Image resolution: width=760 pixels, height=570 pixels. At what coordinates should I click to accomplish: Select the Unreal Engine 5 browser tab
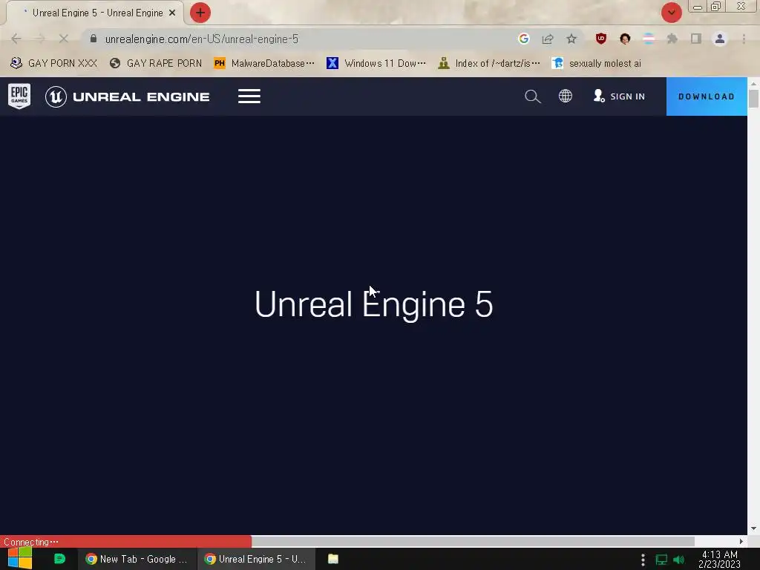click(94, 13)
